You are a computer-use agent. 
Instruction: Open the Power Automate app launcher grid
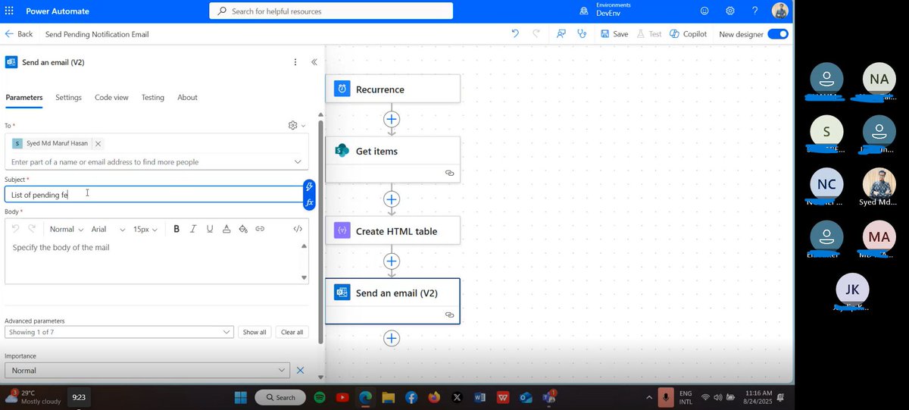[9, 11]
